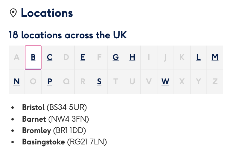
Task: Click the disabled letter Z cell
Action: point(215,82)
